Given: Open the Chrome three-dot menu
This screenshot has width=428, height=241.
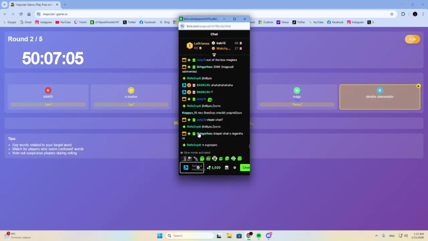Looking at the screenshot, I should pos(424,14).
